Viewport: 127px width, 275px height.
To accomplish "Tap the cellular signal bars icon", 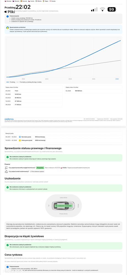I will tap(94, 9).
